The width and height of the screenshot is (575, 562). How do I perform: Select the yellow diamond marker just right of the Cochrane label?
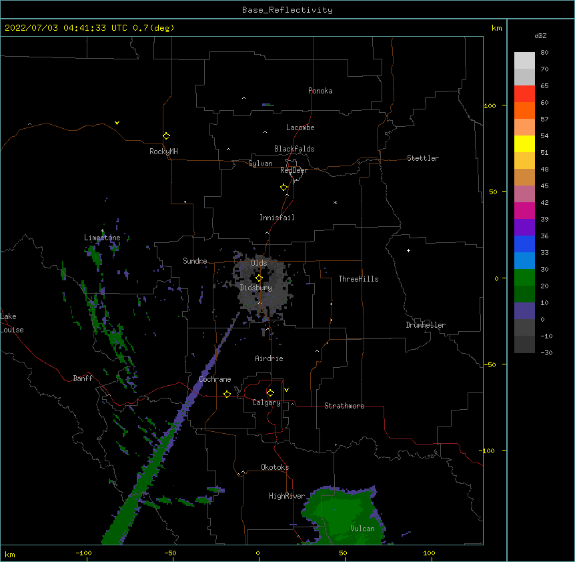[x=227, y=394]
